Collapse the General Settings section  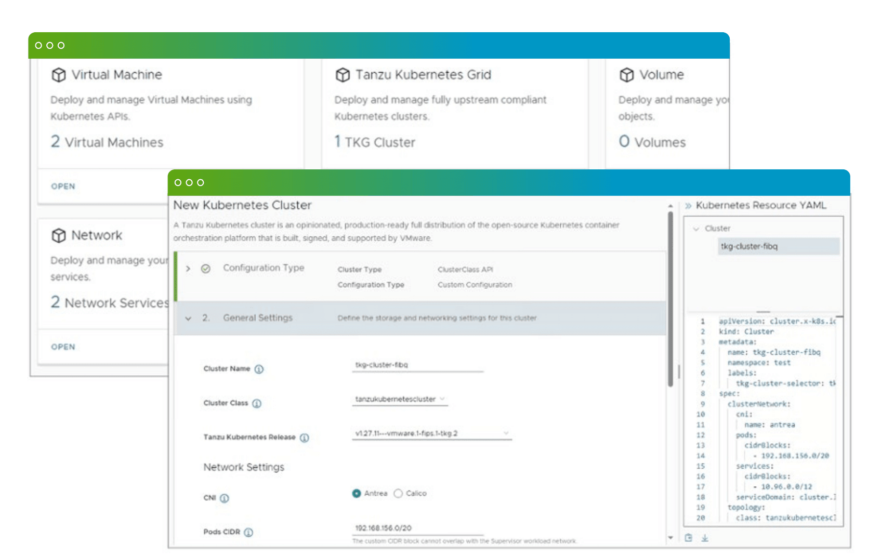[188, 318]
